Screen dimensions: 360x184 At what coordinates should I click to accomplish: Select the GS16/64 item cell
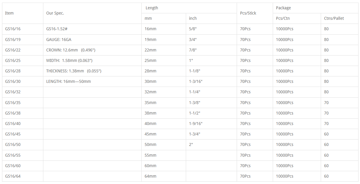(23, 176)
